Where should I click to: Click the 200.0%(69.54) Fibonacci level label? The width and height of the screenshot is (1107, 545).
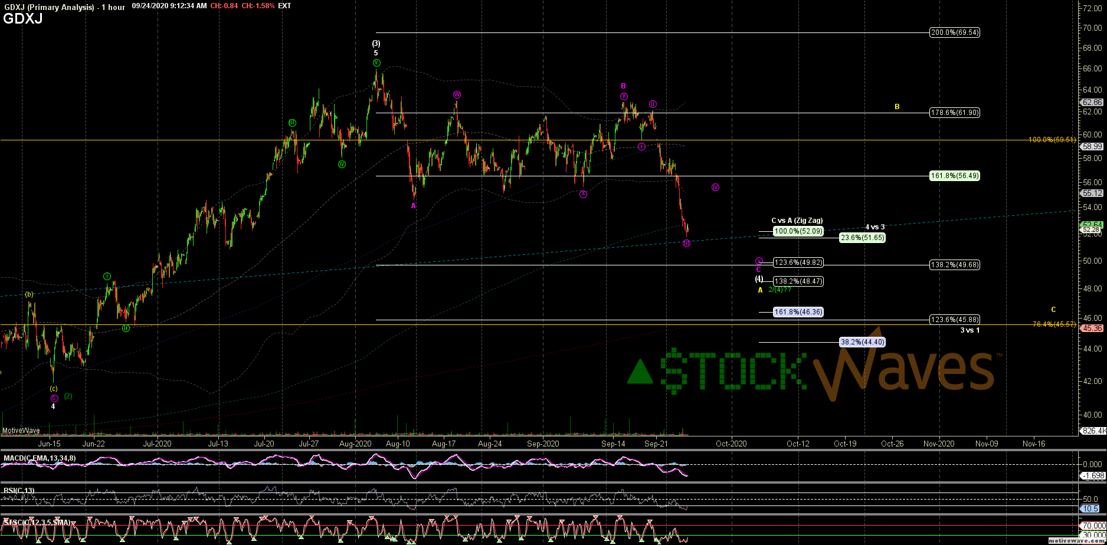point(954,32)
